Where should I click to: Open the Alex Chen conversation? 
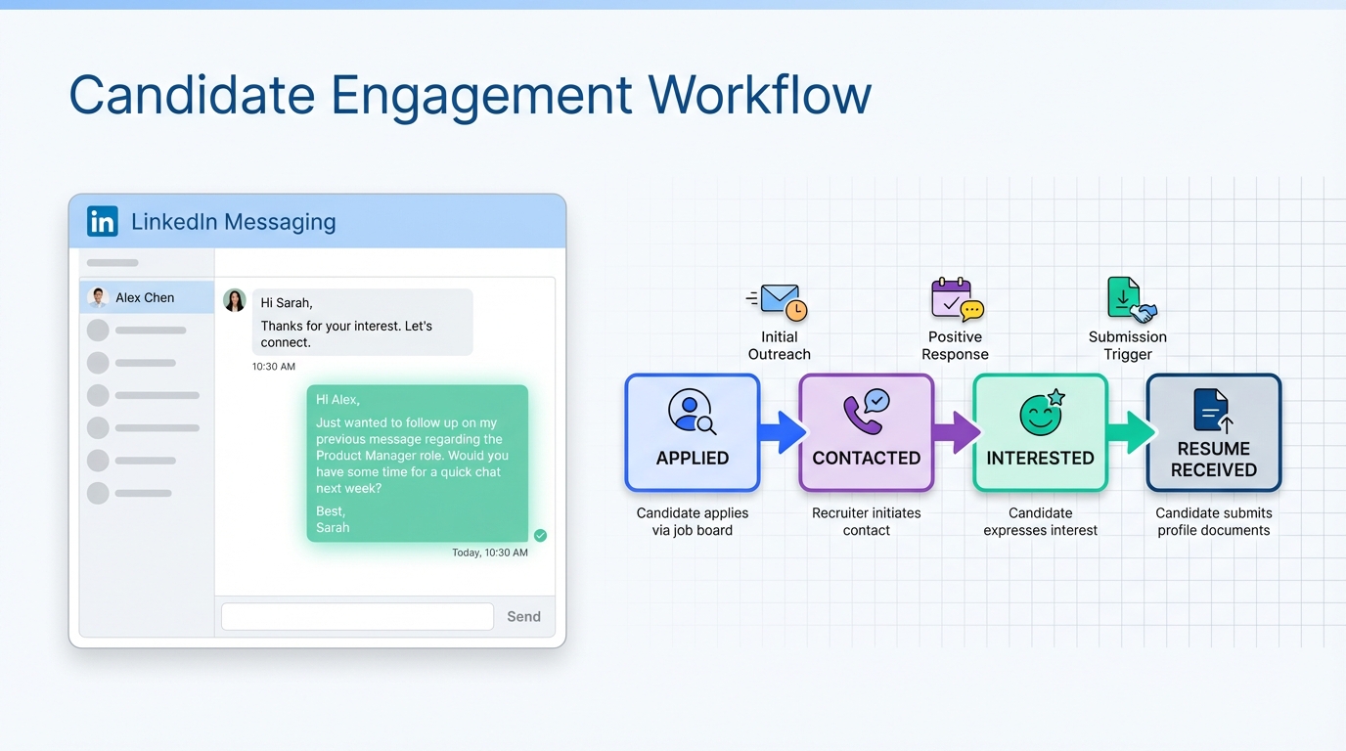click(x=147, y=297)
